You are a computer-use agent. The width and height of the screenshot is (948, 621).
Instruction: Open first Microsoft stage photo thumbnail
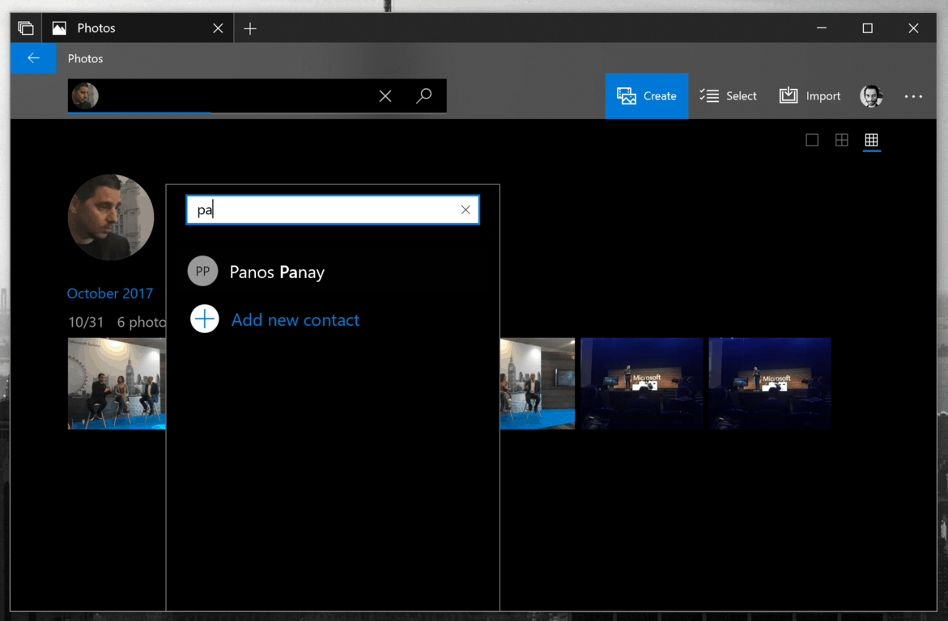pyautogui.click(x=642, y=383)
